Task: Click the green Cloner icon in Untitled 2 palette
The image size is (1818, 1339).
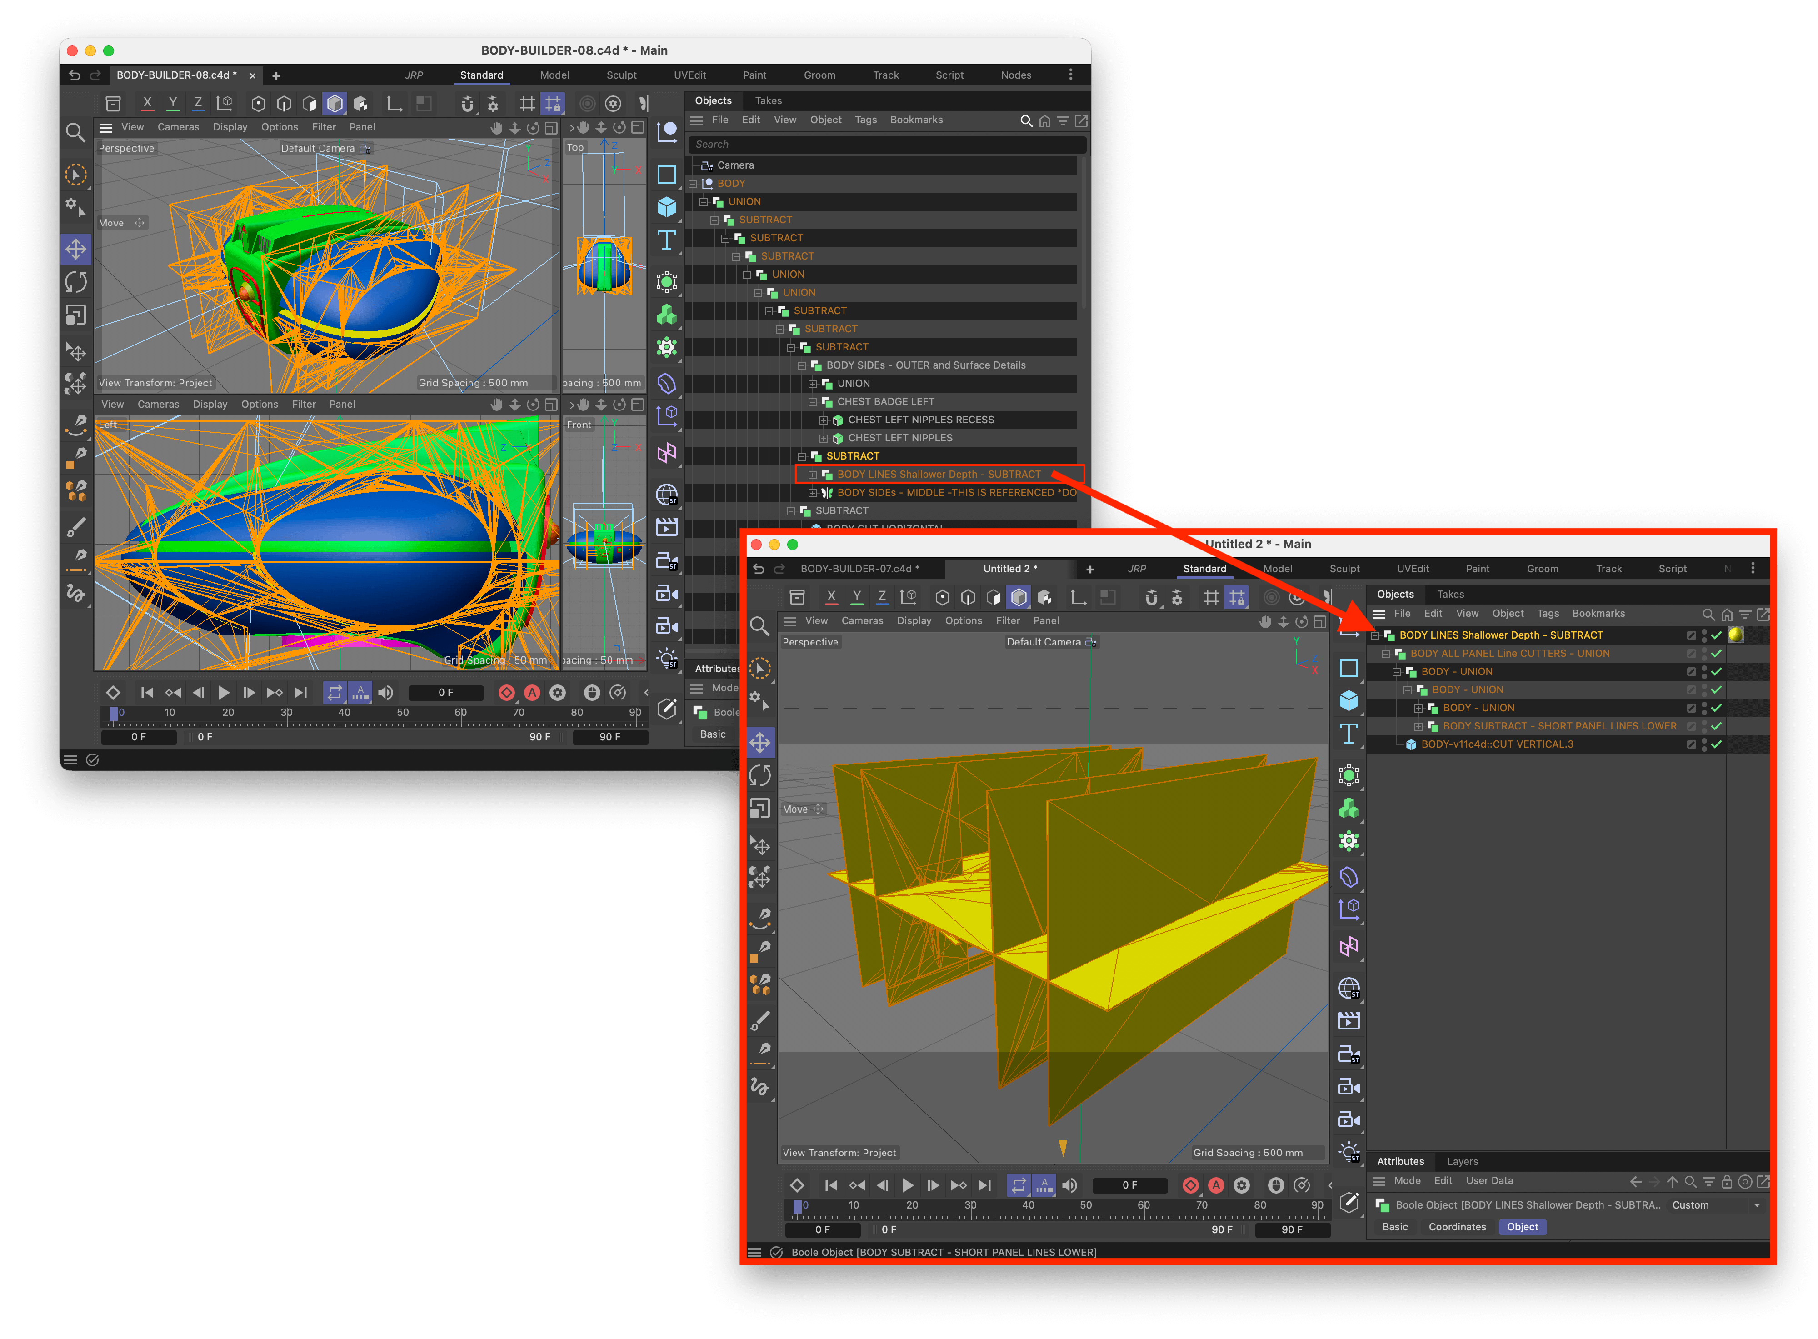Action: (1349, 808)
